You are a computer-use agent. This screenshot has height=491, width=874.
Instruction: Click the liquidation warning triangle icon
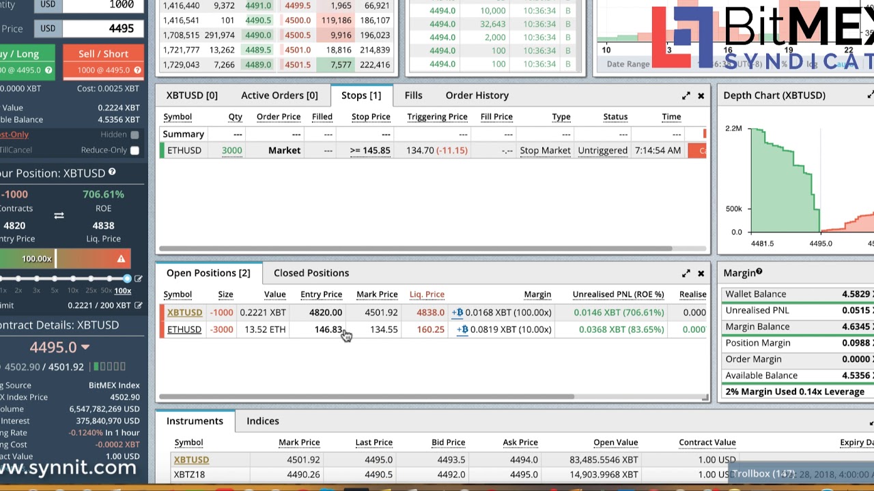click(121, 258)
